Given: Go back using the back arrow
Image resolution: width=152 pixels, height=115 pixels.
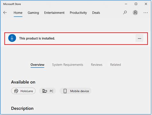Looking at the screenshot, I should point(5,12).
